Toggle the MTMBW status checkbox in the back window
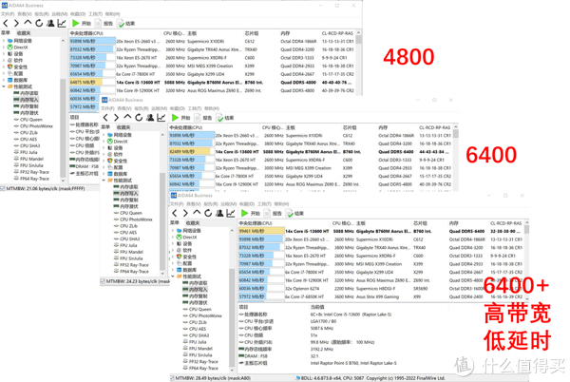 3,189
